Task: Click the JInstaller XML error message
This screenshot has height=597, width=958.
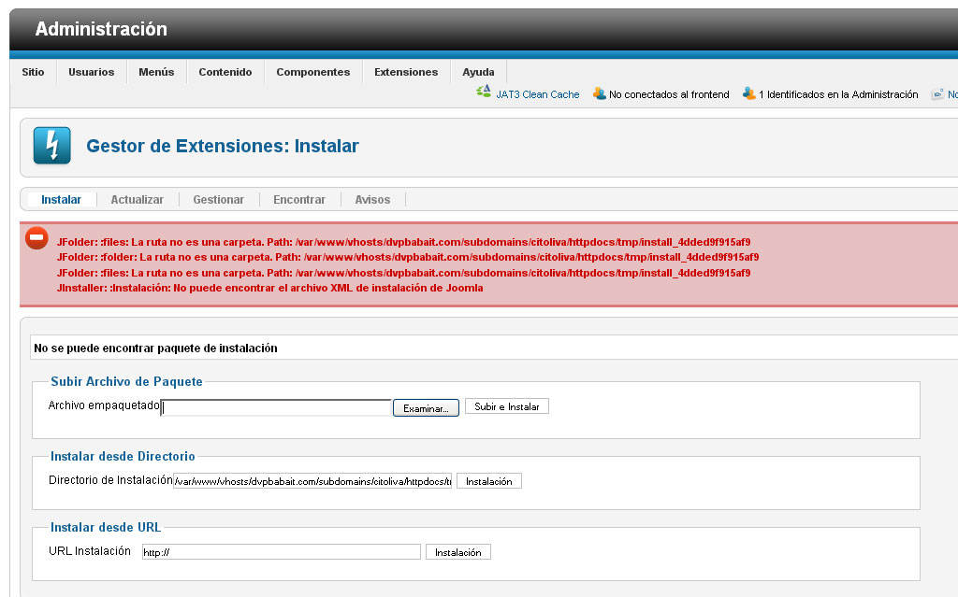Action: 270,288
